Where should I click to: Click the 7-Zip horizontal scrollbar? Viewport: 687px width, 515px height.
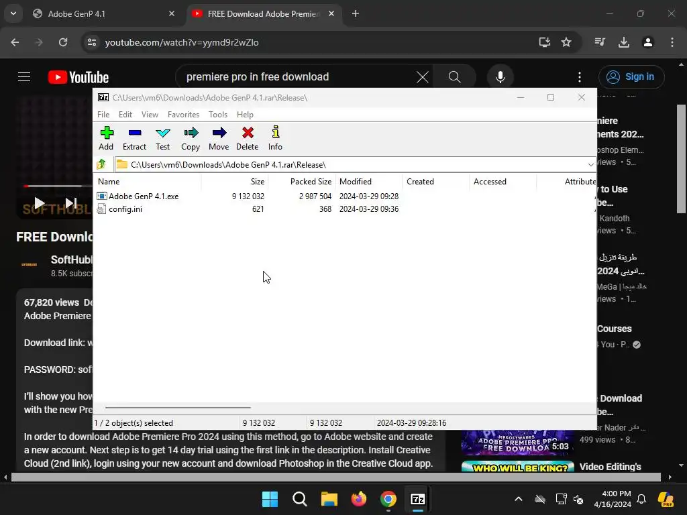point(178,408)
